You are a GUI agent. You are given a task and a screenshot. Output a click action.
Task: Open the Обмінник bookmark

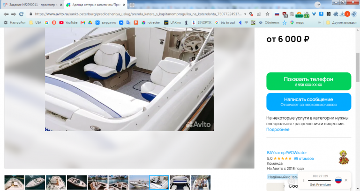tap(268, 22)
